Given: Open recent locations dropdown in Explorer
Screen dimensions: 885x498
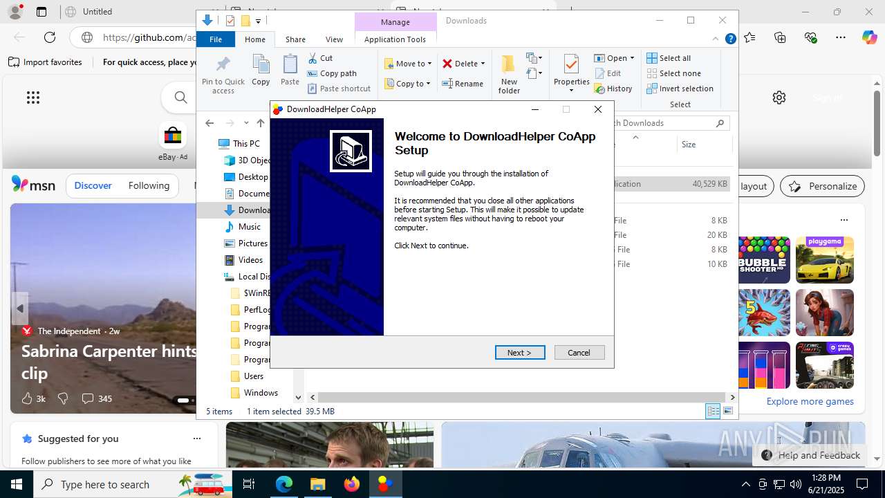Looking at the screenshot, I should 246,123.
